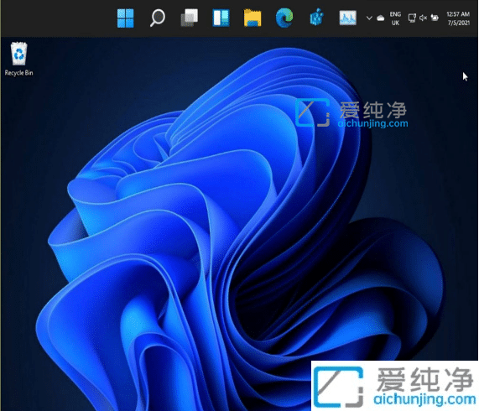This screenshot has height=411, width=479.
Task: Open the Widgets panel icon
Action: [221, 18]
